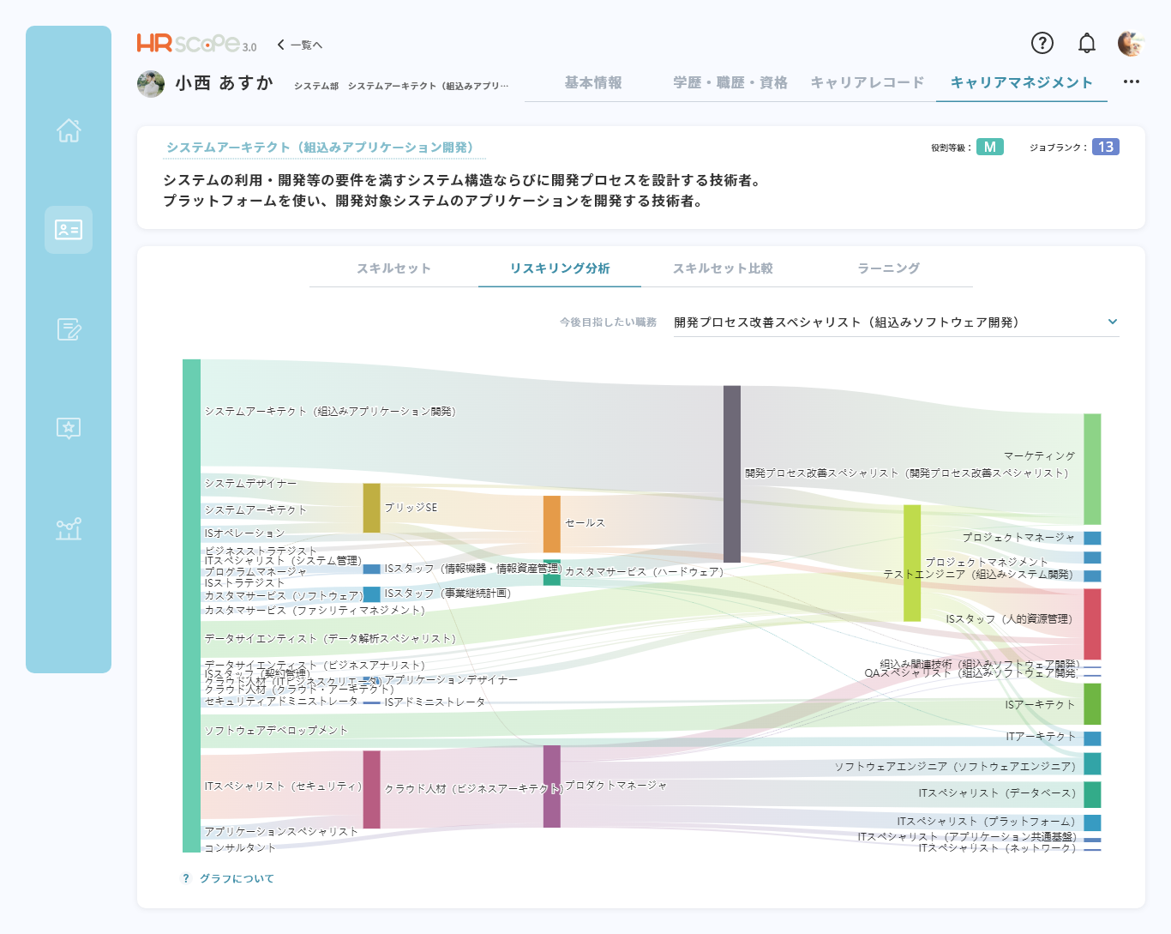Switch to キャリアレコード tab
1171x934 pixels.
(x=867, y=82)
